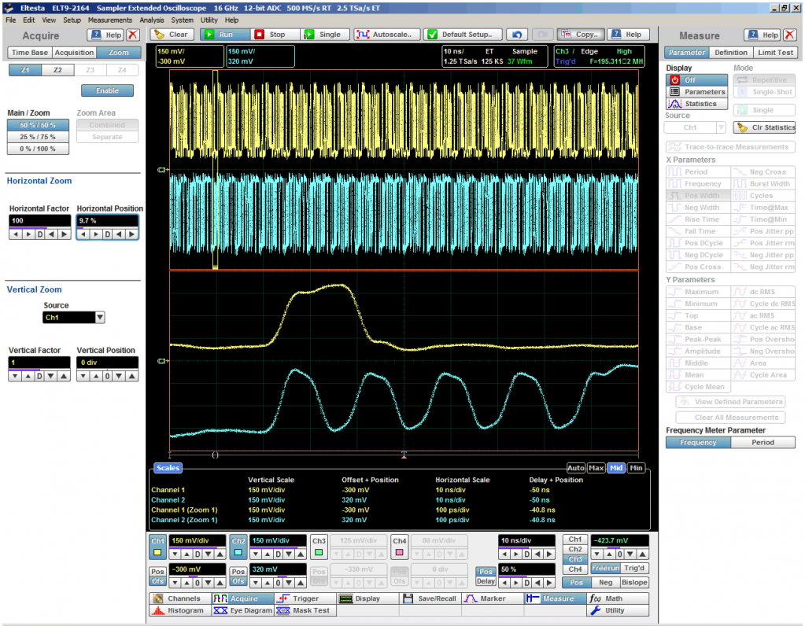
Task: Click the Horizontal Factor value field
Action: [39, 221]
